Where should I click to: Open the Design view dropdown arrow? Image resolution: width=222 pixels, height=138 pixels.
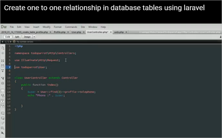tap(34, 37)
